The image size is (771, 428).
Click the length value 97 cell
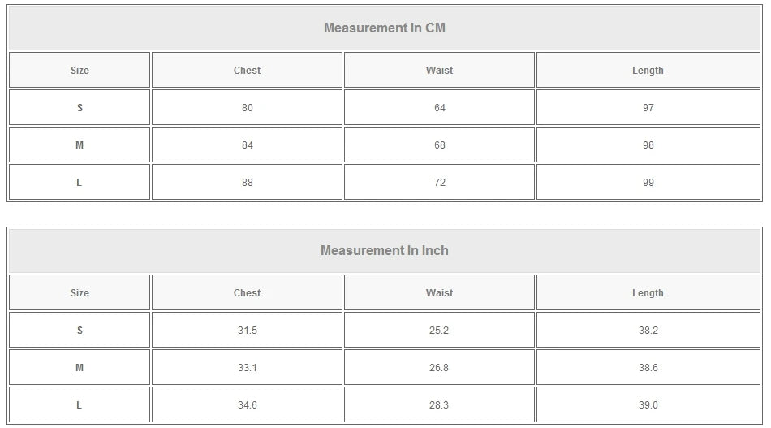pyautogui.click(x=648, y=108)
